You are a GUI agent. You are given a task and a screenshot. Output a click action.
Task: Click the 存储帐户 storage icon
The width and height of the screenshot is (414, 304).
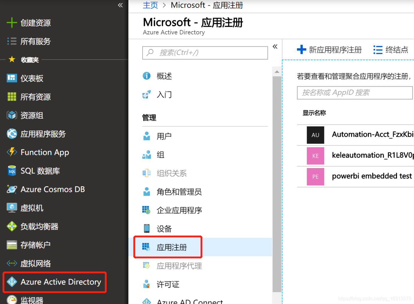tap(12, 245)
